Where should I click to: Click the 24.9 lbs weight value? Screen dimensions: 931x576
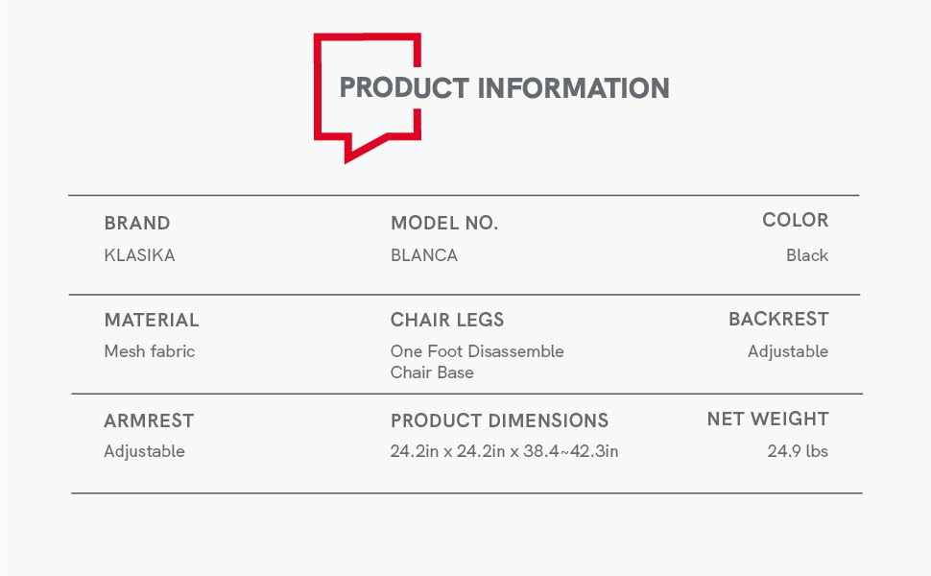(798, 451)
